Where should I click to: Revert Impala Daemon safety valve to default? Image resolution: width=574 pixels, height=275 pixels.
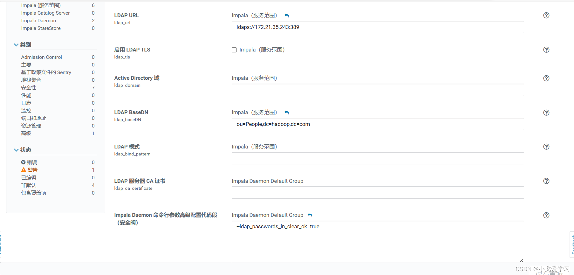pos(310,215)
